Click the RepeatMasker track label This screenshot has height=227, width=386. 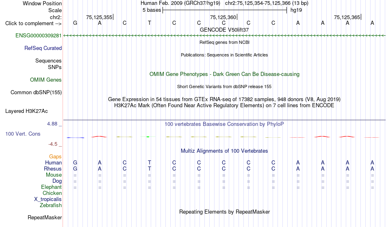(45, 217)
